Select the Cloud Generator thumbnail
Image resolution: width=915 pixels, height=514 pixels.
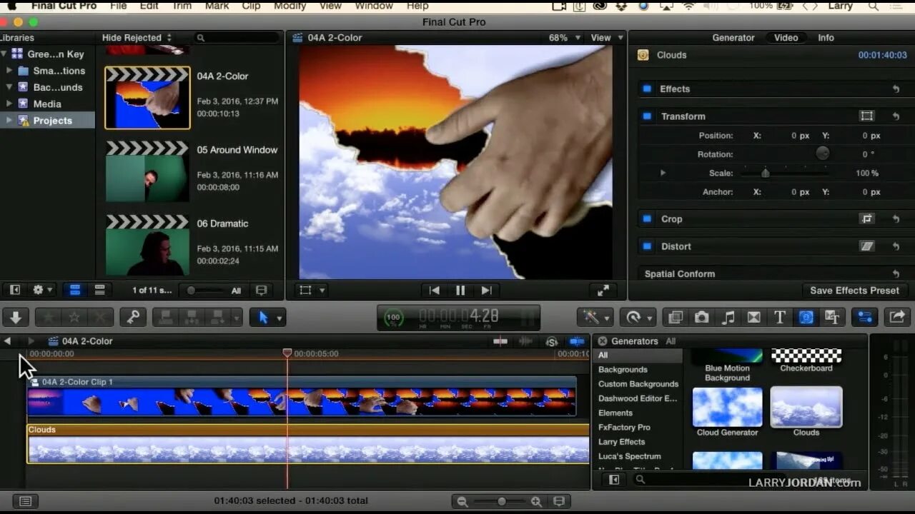(x=728, y=407)
